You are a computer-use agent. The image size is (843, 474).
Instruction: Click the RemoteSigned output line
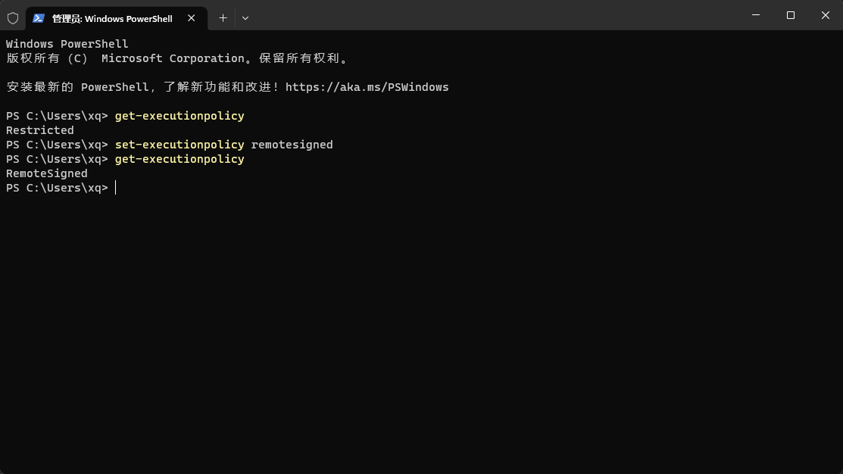click(x=47, y=173)
